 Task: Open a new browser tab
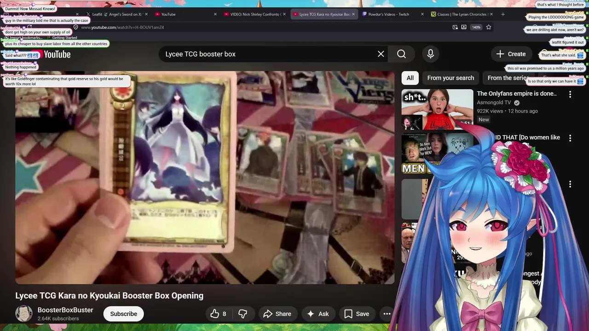point(503,14)
